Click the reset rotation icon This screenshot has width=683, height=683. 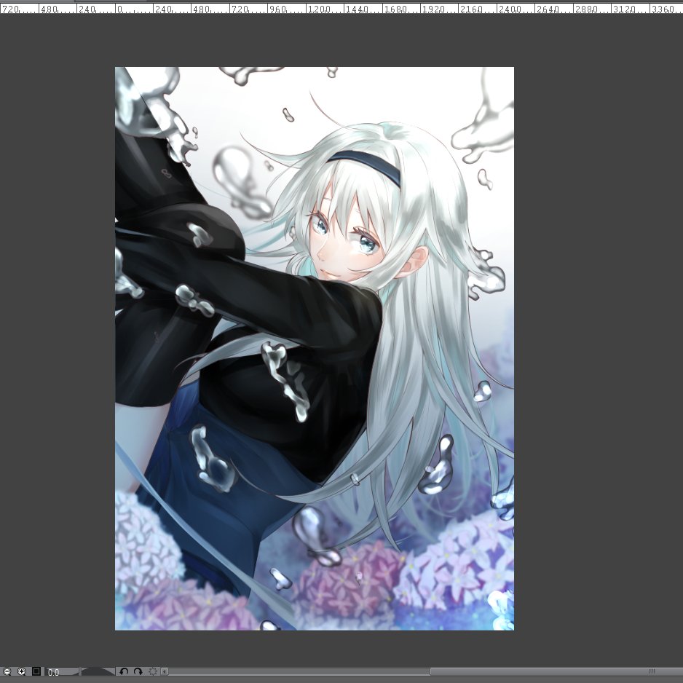coord(153,671)
